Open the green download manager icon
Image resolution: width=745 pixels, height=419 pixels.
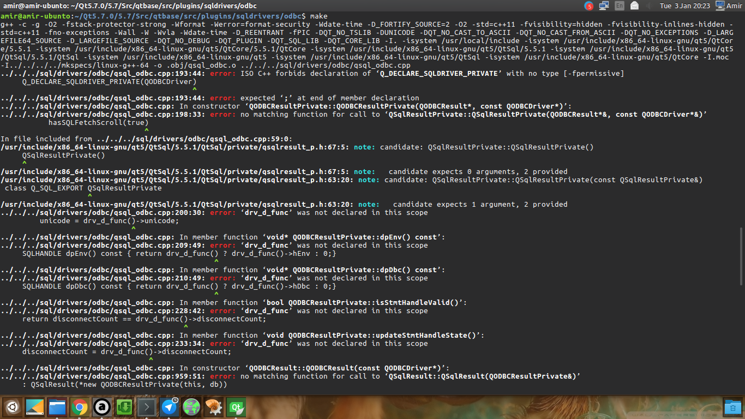(124, 407)
